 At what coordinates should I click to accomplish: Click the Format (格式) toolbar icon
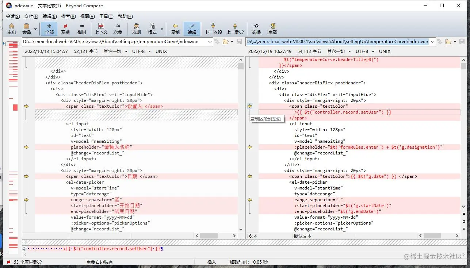152,29
